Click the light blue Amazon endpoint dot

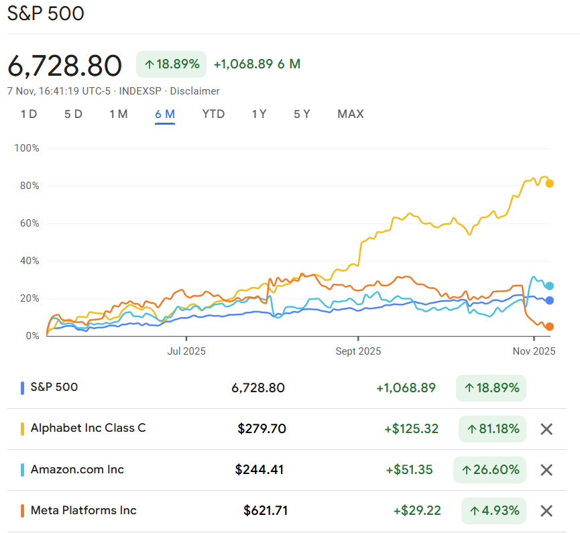click(550, 286)
